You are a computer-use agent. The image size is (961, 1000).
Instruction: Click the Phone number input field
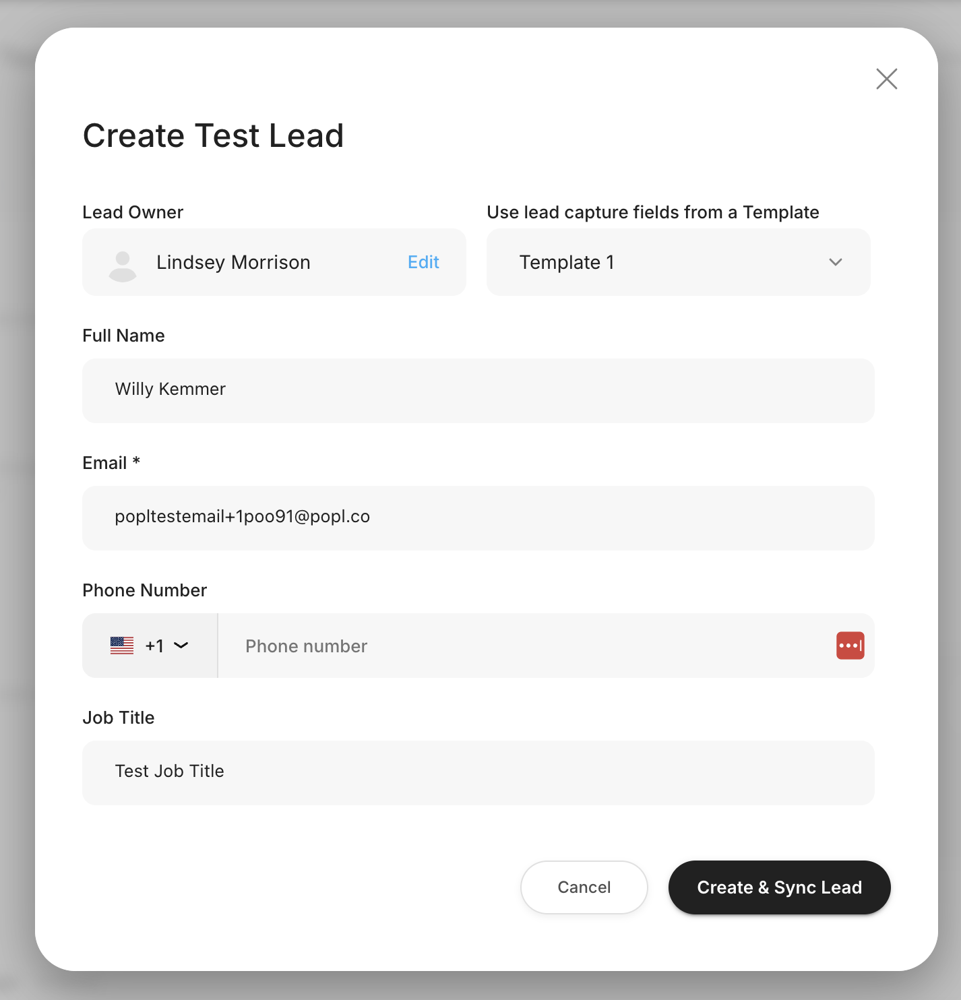(x=526, y=646)
